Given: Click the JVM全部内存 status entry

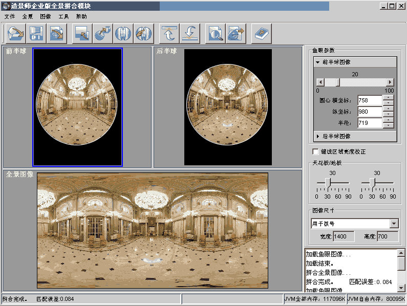Looking at the screenshot, I should click(315, 299).
